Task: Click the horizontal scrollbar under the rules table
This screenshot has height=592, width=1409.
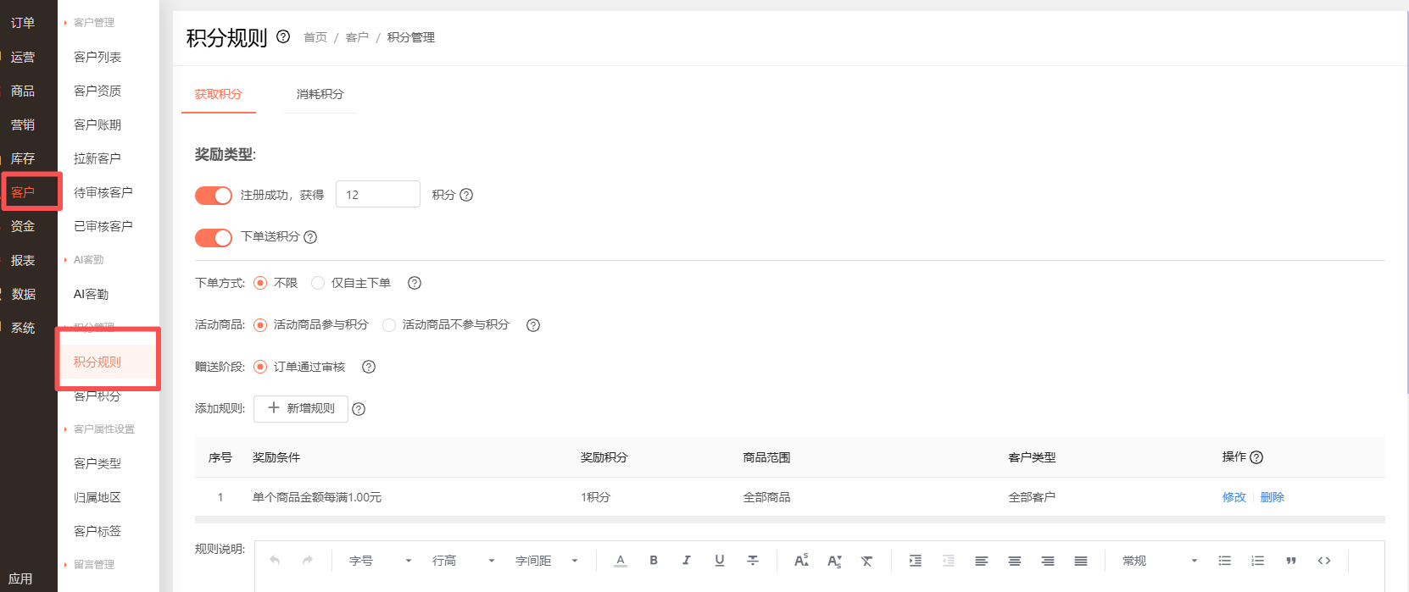Action: pos(790,519)
